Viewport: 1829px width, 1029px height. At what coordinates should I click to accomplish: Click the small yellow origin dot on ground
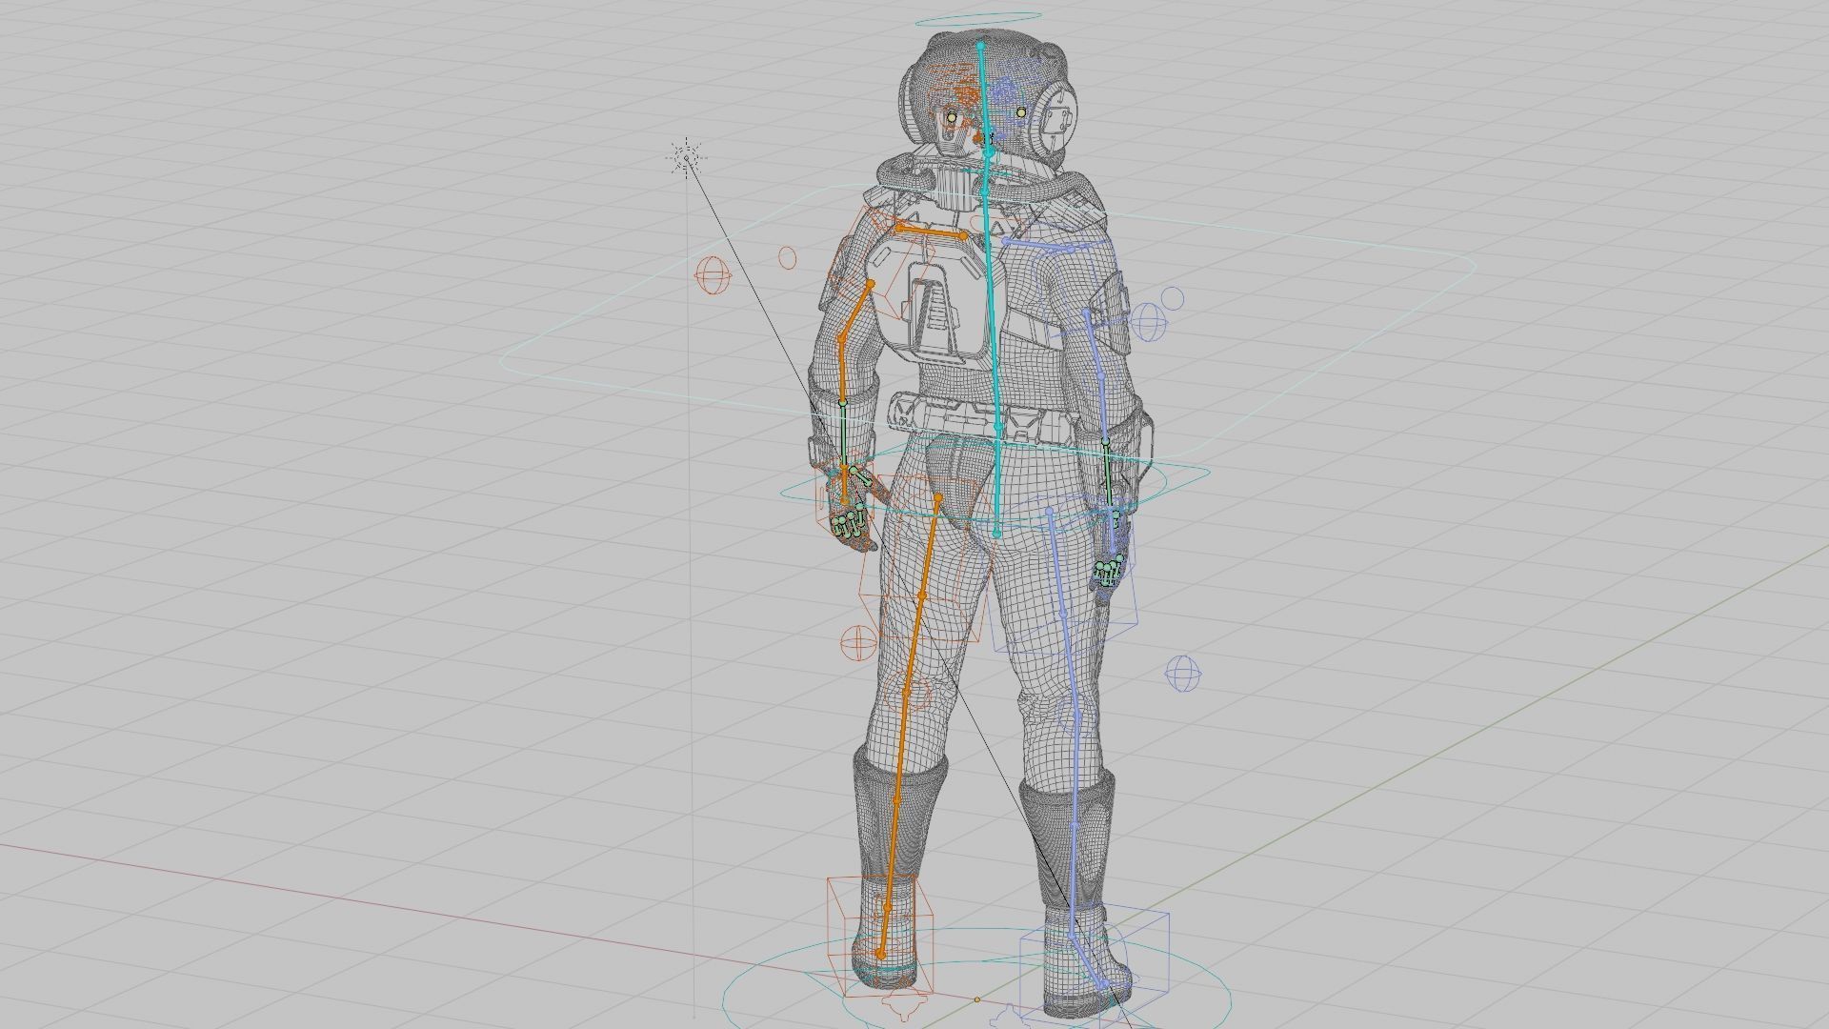tap(976, 999)
